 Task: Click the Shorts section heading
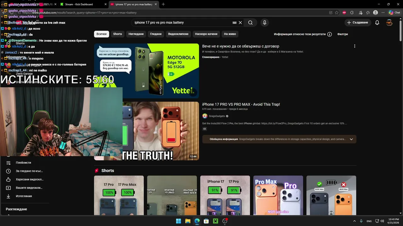coord(108,170)
